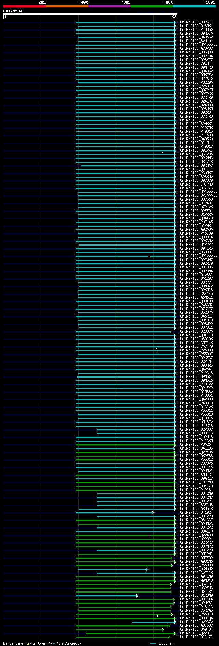Click the UniRef100_Q7XIZ7 label
Screen dimensions: 219x646
[x=196, y=309]
